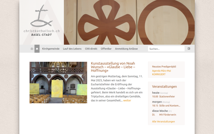Screen dimensions: 214x134
Task: Go to the home page icon
Action: [x=37, y=49]
